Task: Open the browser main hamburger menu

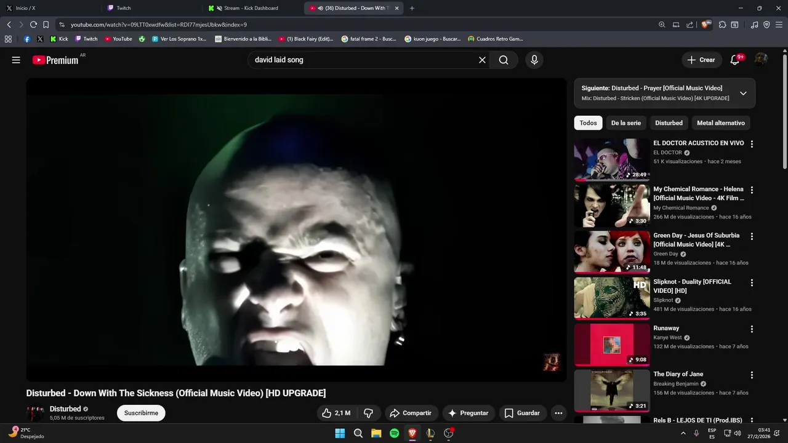Action: pyautogui.click(x=779, y=25)
